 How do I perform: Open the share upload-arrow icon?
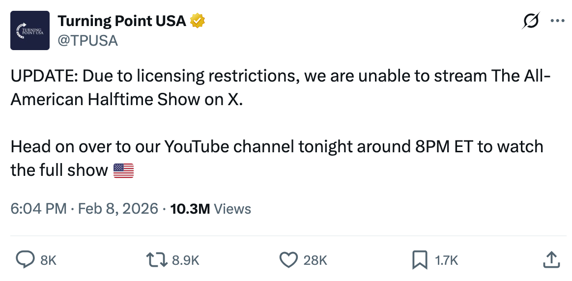[551, 260]
